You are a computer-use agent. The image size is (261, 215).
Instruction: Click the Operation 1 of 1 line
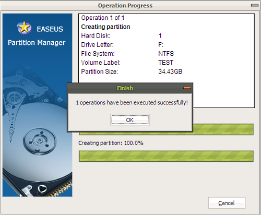click(x=103, y=18)
